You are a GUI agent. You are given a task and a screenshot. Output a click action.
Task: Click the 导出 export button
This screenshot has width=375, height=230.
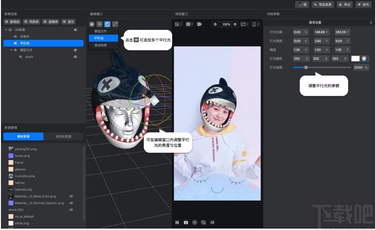[x=345, y=5]
